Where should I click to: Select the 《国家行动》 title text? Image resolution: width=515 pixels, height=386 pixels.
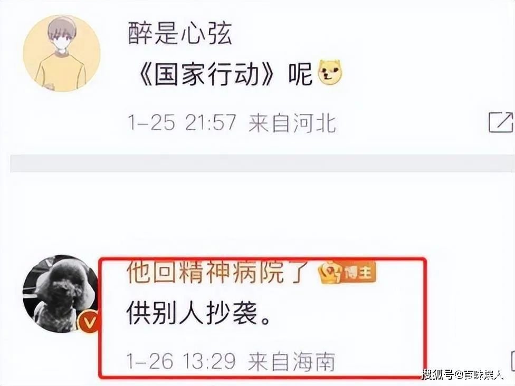coord(206,74)
